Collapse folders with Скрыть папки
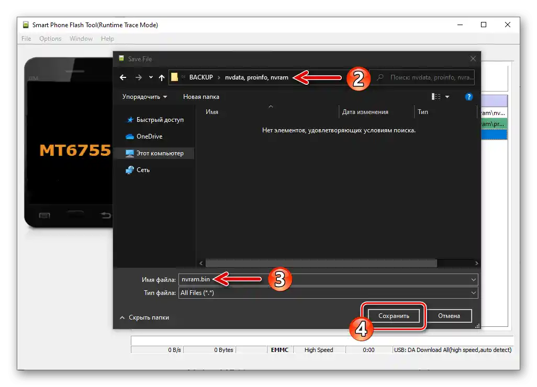This screenshot has height=387, width=537. [144, 317]
